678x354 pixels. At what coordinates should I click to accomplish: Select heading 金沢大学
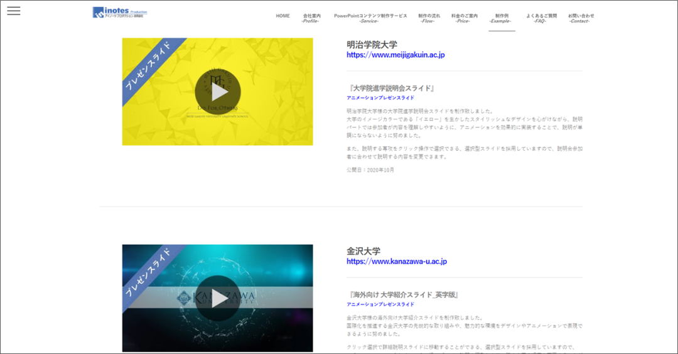click(363, 251)
